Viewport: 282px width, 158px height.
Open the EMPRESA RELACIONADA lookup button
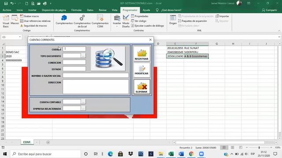pos(83,108)
